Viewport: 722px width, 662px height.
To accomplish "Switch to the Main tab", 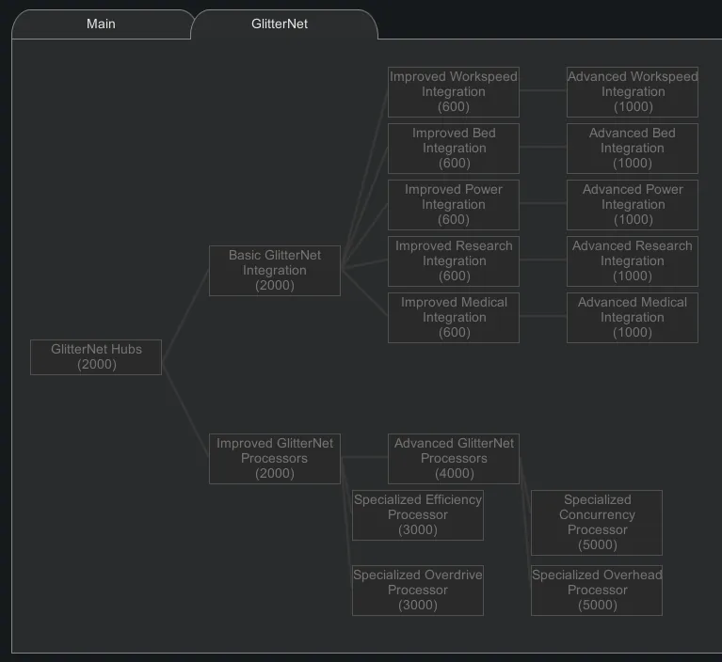I will (101, 24).
